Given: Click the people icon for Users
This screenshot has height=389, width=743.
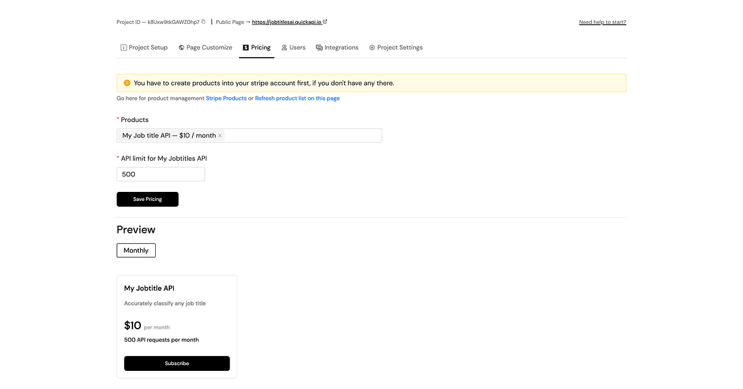Looking at the screenshot, I should 284,47.
